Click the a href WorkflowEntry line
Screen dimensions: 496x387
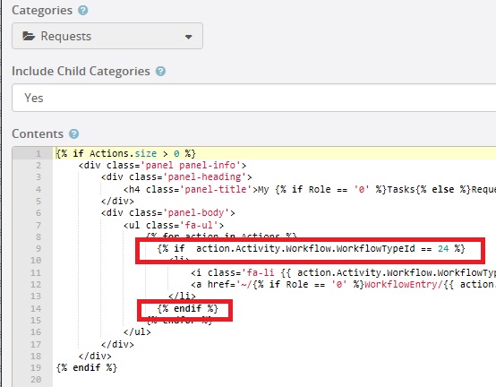click(344, 285)
